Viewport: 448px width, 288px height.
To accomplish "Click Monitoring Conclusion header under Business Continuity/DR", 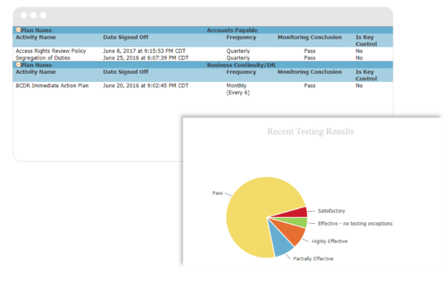I will pos(309,72).
